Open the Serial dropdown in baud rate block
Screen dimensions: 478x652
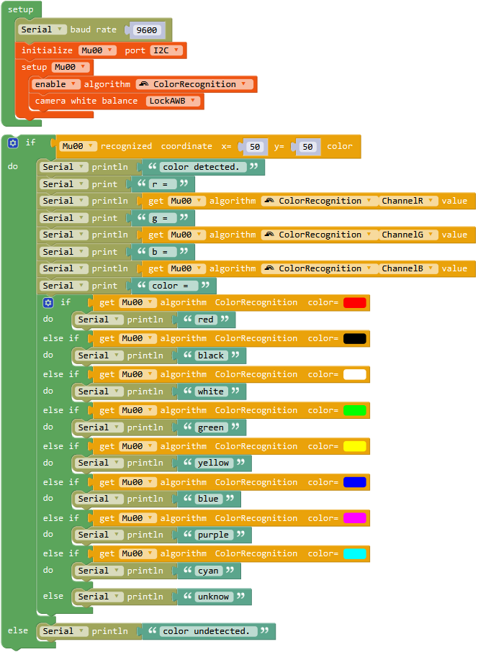[42, 30]
